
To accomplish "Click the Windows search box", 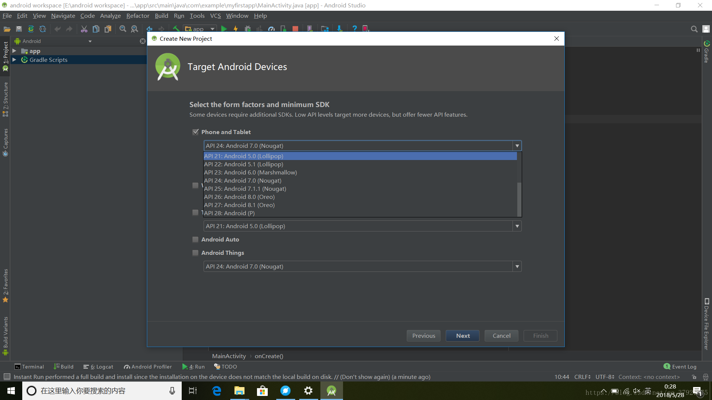I will pyautogui.click(x=102, y=391).
